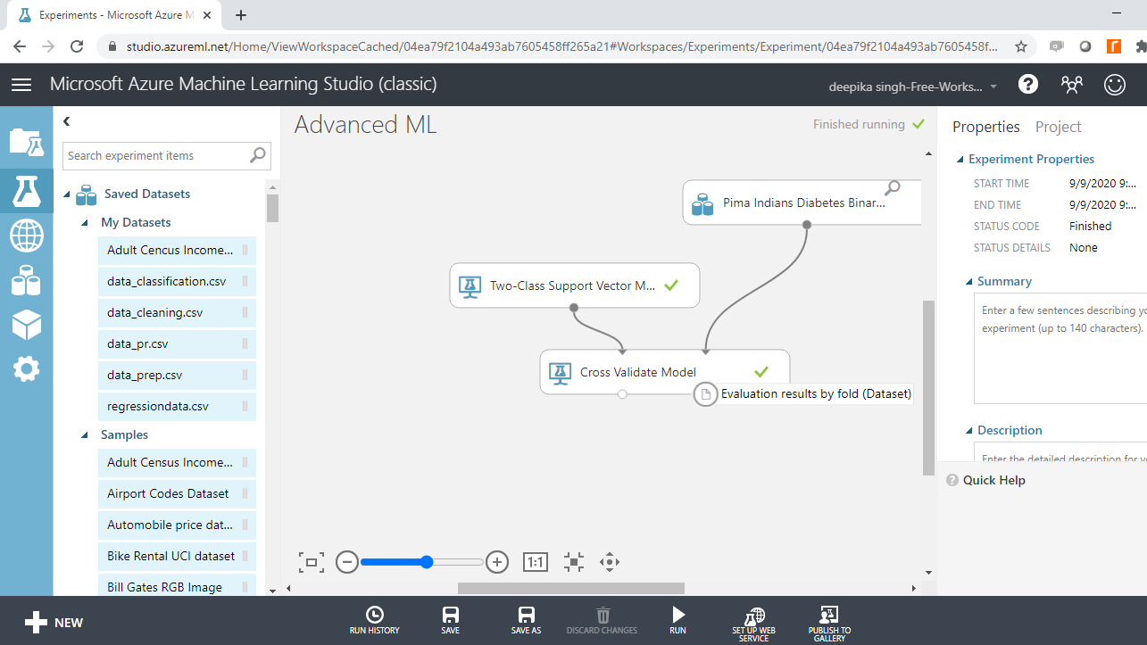The height and width of the screenshot is (645, 1147).
Task: Switch to the Properties tab
Action: click(985, 127)
